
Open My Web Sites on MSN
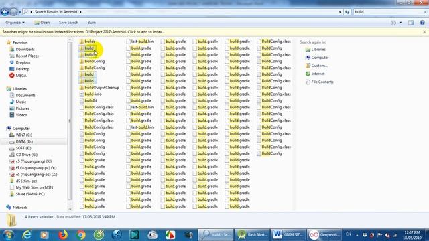(34, 187)
